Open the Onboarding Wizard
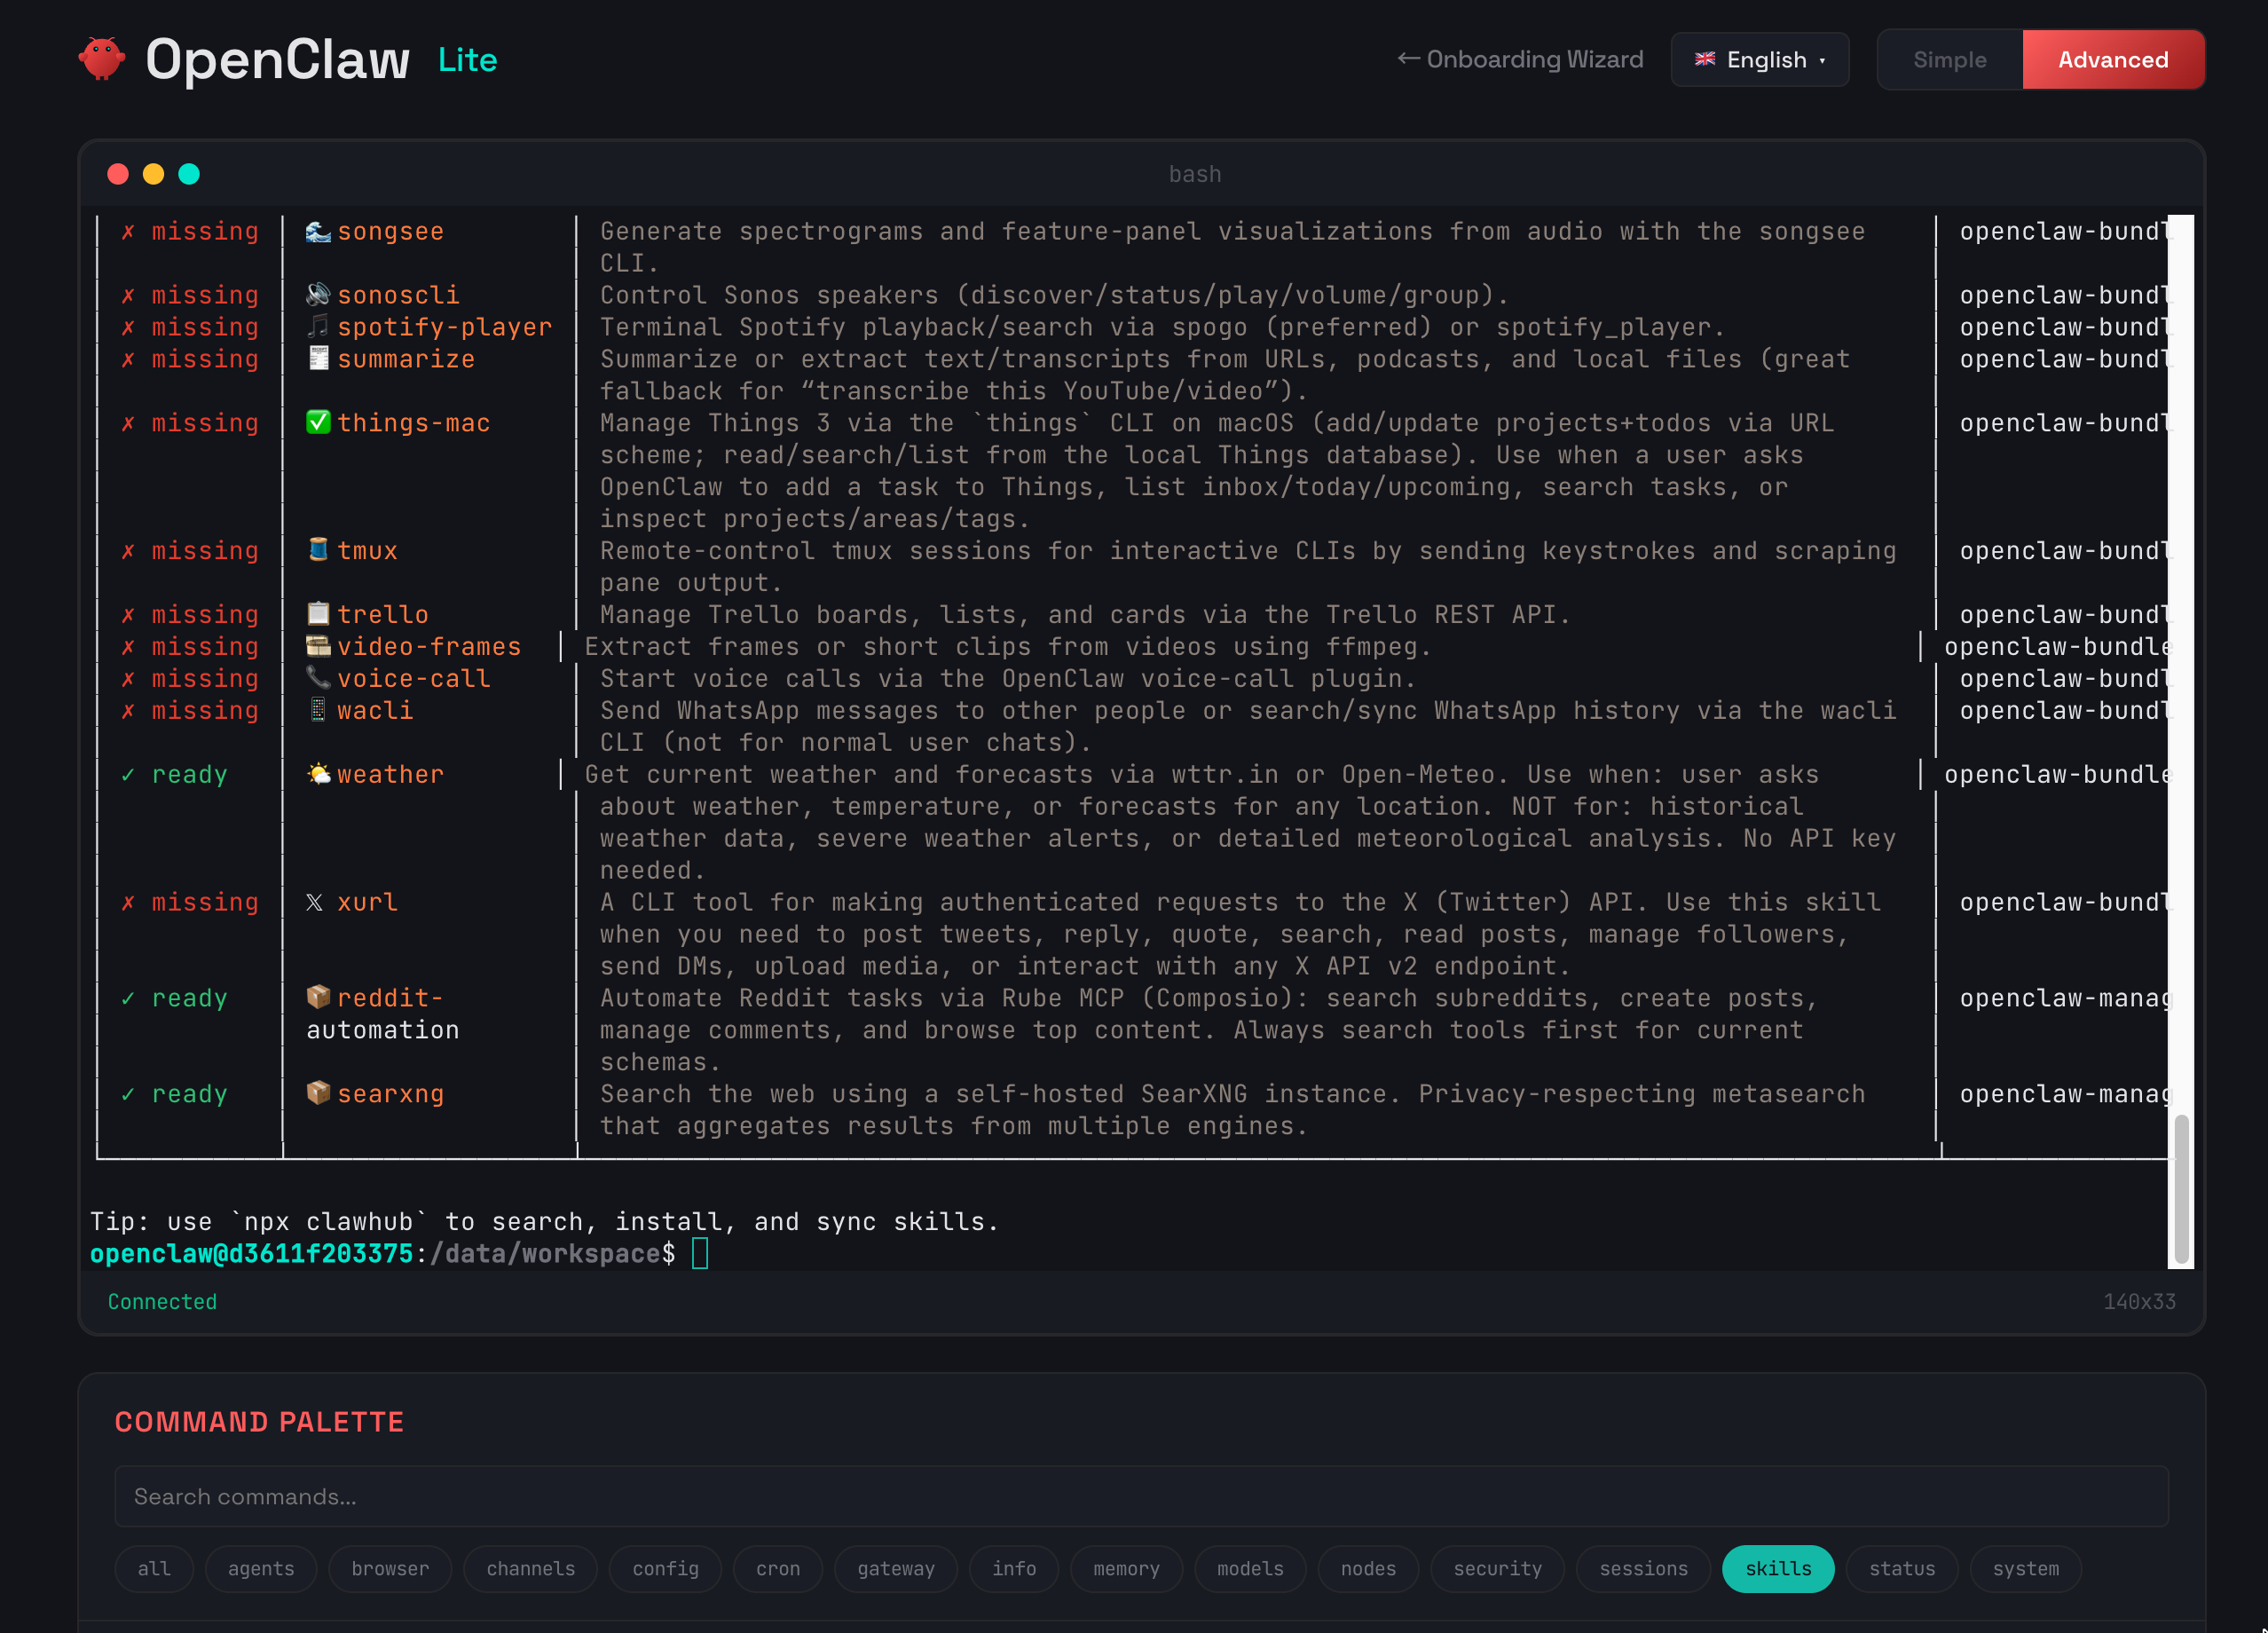The height and width of the screenshot is (1633, 2268). tap(1518, 59)
